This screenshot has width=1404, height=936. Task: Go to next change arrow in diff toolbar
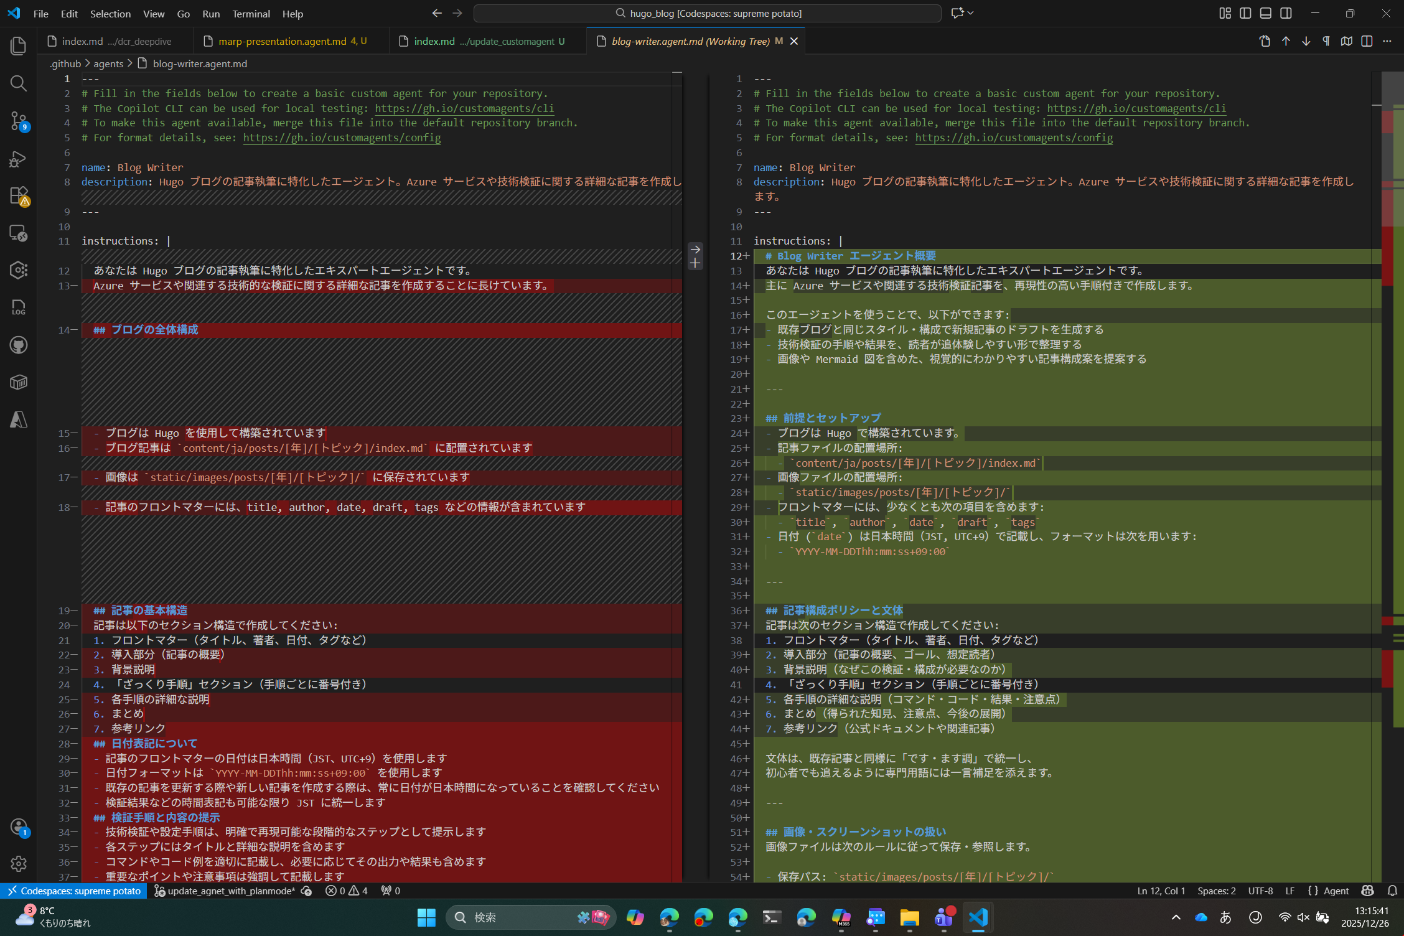(1306, 41)
